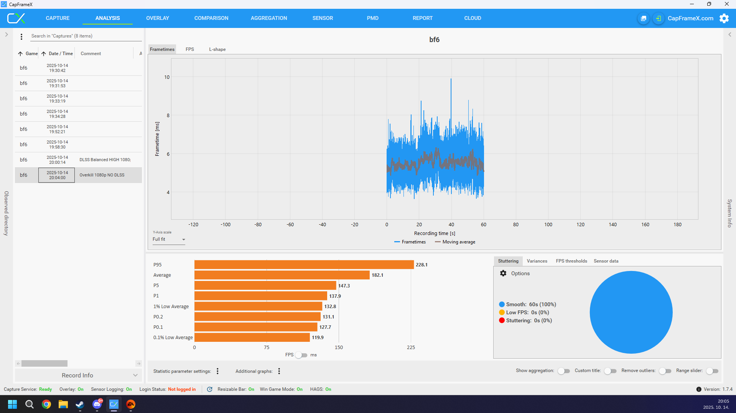
Task: Open Google Chrome from taskbar
Action: 46,404
